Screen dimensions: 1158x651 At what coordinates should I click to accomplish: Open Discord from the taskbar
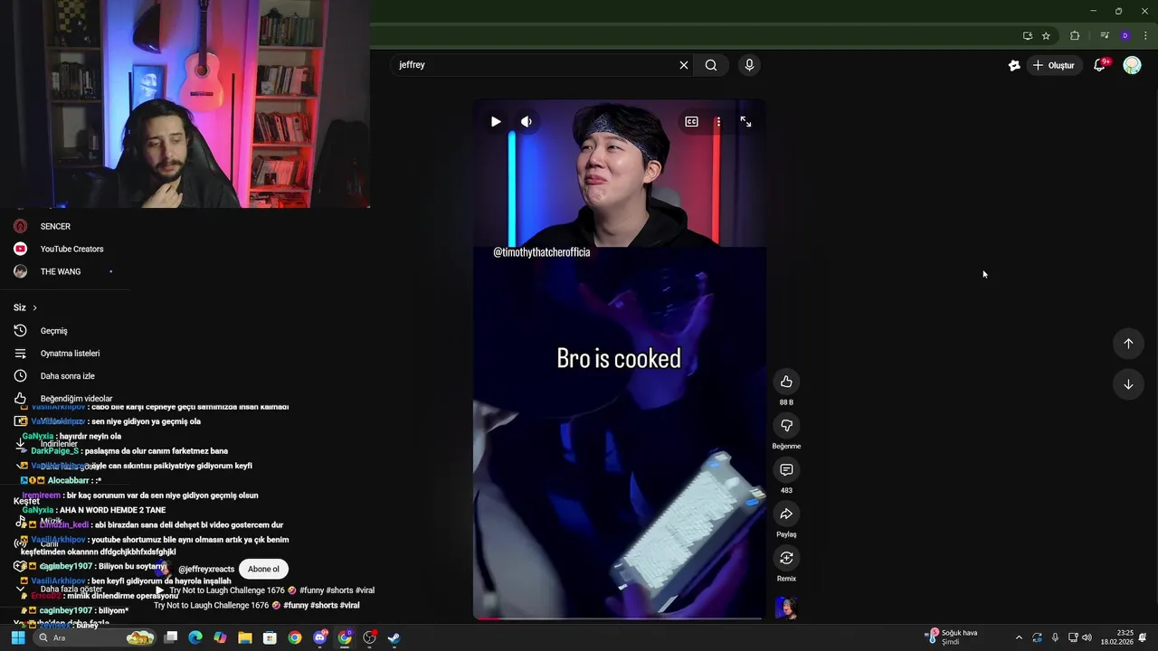coord(319,637)
